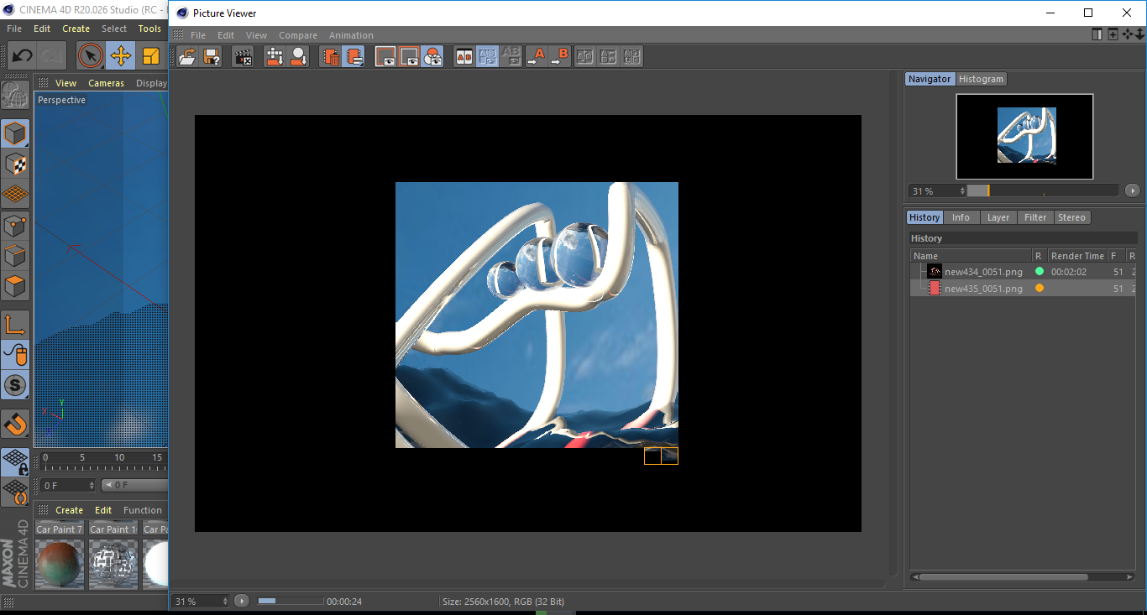The height and width of the screenshot is (615, 1147).
Task: Open the Cameras menu in Cinema 4D viewport
Action: pos(106,83)
